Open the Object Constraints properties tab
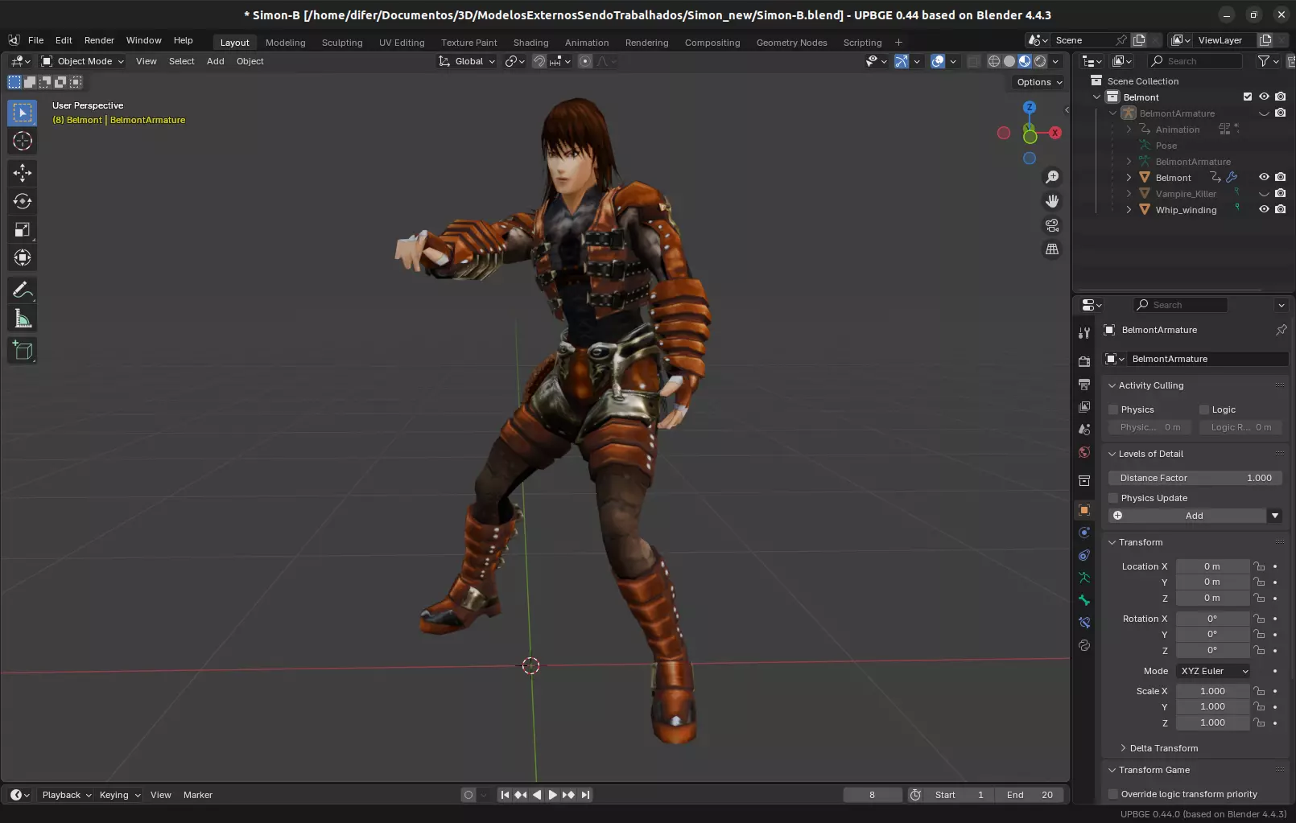This screenshot has height=823, width=1296. pos(1084,555)
